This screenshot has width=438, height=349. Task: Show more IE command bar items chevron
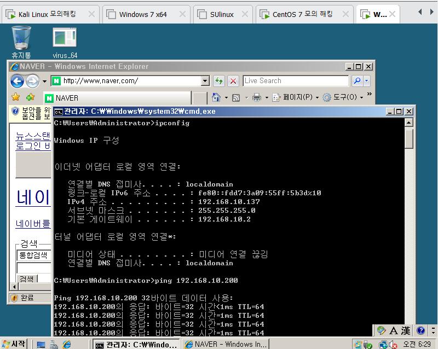point(369,94)
